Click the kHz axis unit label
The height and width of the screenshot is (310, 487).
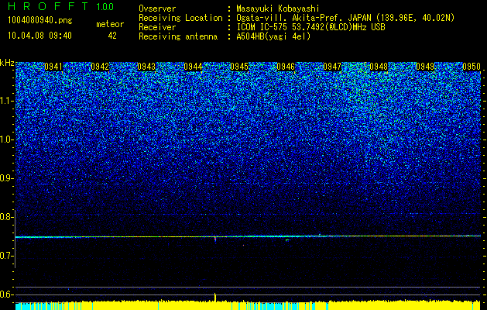click(x=7, y=63)
